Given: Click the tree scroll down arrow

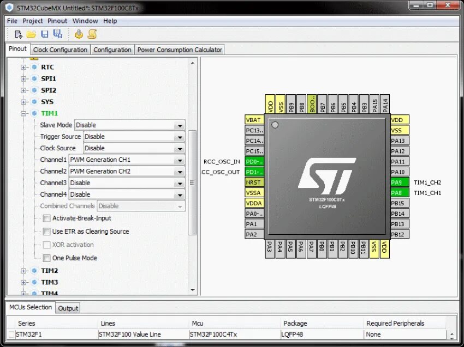Looking at the screenshot, I should pyautogui.click(x=193, y=290).
